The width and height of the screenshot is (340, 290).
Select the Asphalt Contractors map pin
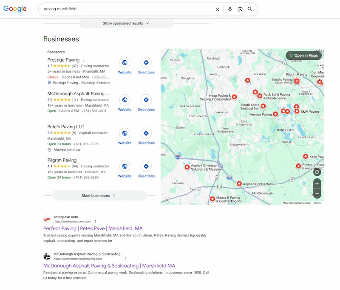click(239, 184)
